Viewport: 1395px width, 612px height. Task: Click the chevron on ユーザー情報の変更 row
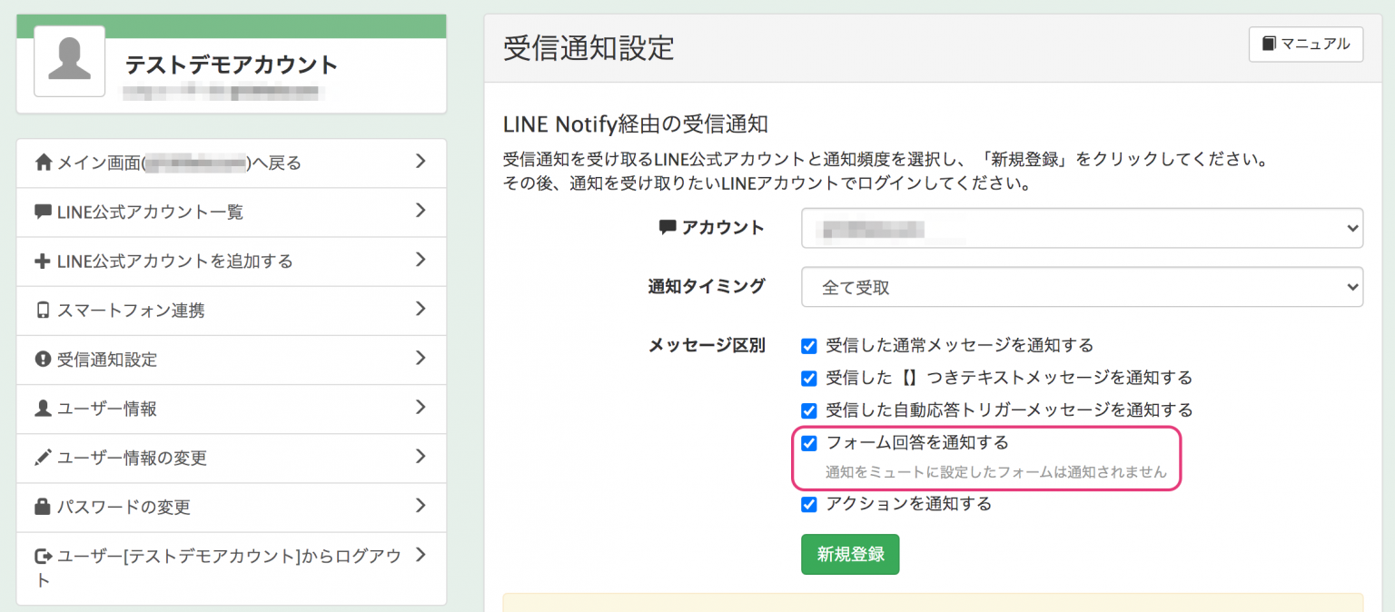pyautogui.click(x=420, y=456)
